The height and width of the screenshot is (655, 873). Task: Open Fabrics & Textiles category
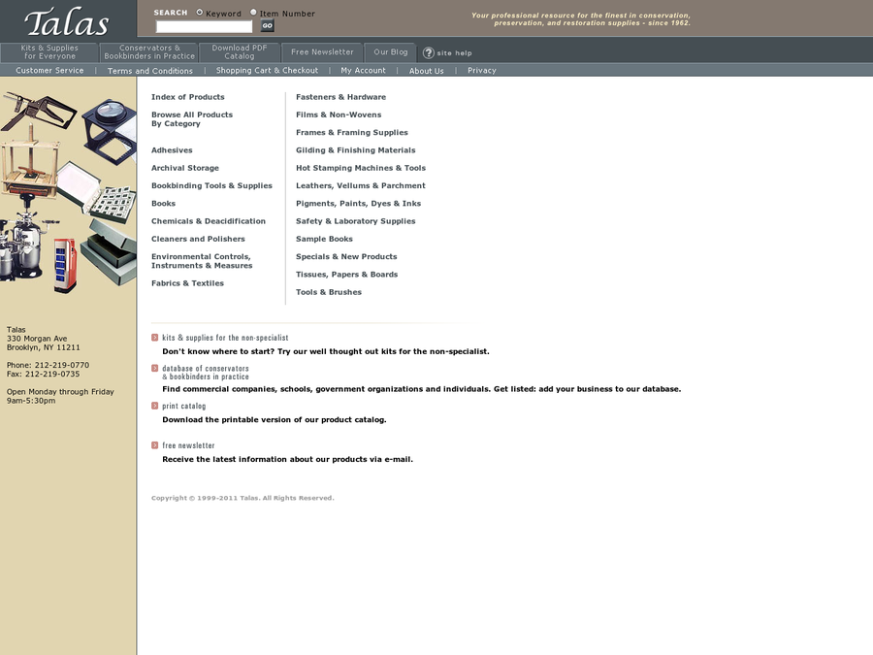pyautogui.click(x=187, y=283)
